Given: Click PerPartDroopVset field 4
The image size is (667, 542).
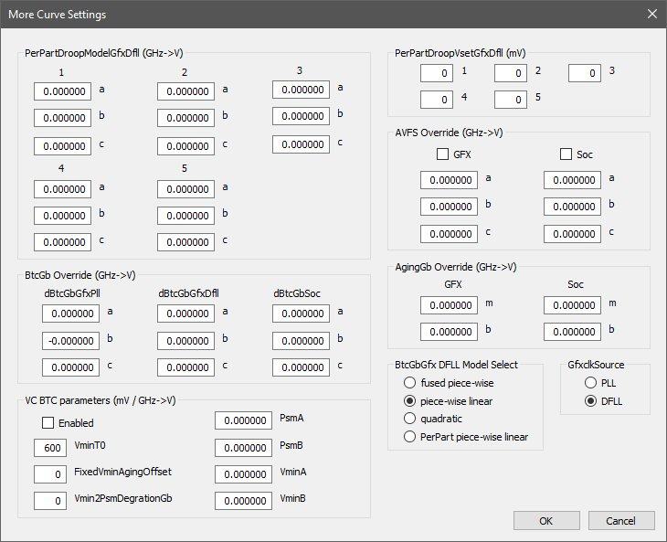Looking at the screenshot, I should click(x=437, y=100).
